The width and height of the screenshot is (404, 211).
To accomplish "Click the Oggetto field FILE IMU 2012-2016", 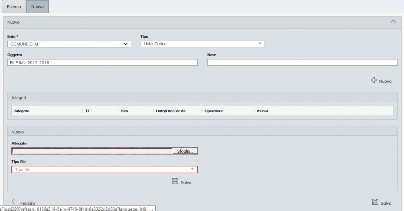I will tap(103, 63).
